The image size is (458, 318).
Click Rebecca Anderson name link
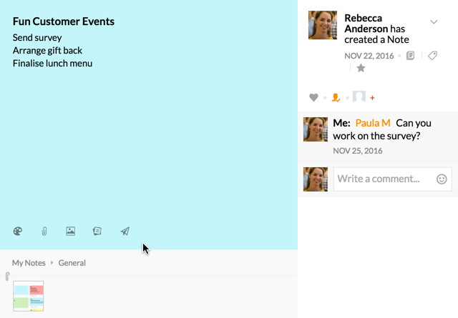point(366,24)
